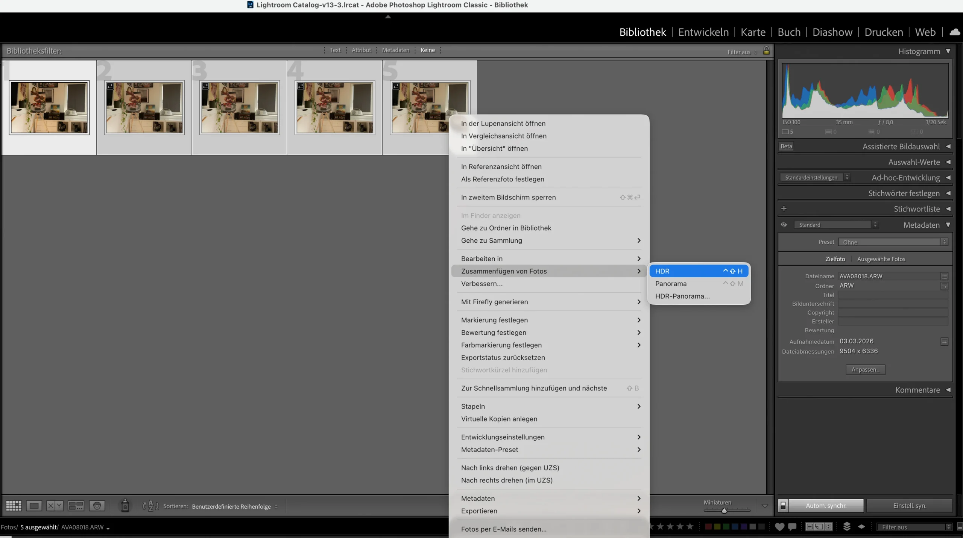Image resolution: width=963 pixels, height=538 pixels.
Task: Click the Miniaturen thumbnail size slider
Action: click(x=724, y=511)
